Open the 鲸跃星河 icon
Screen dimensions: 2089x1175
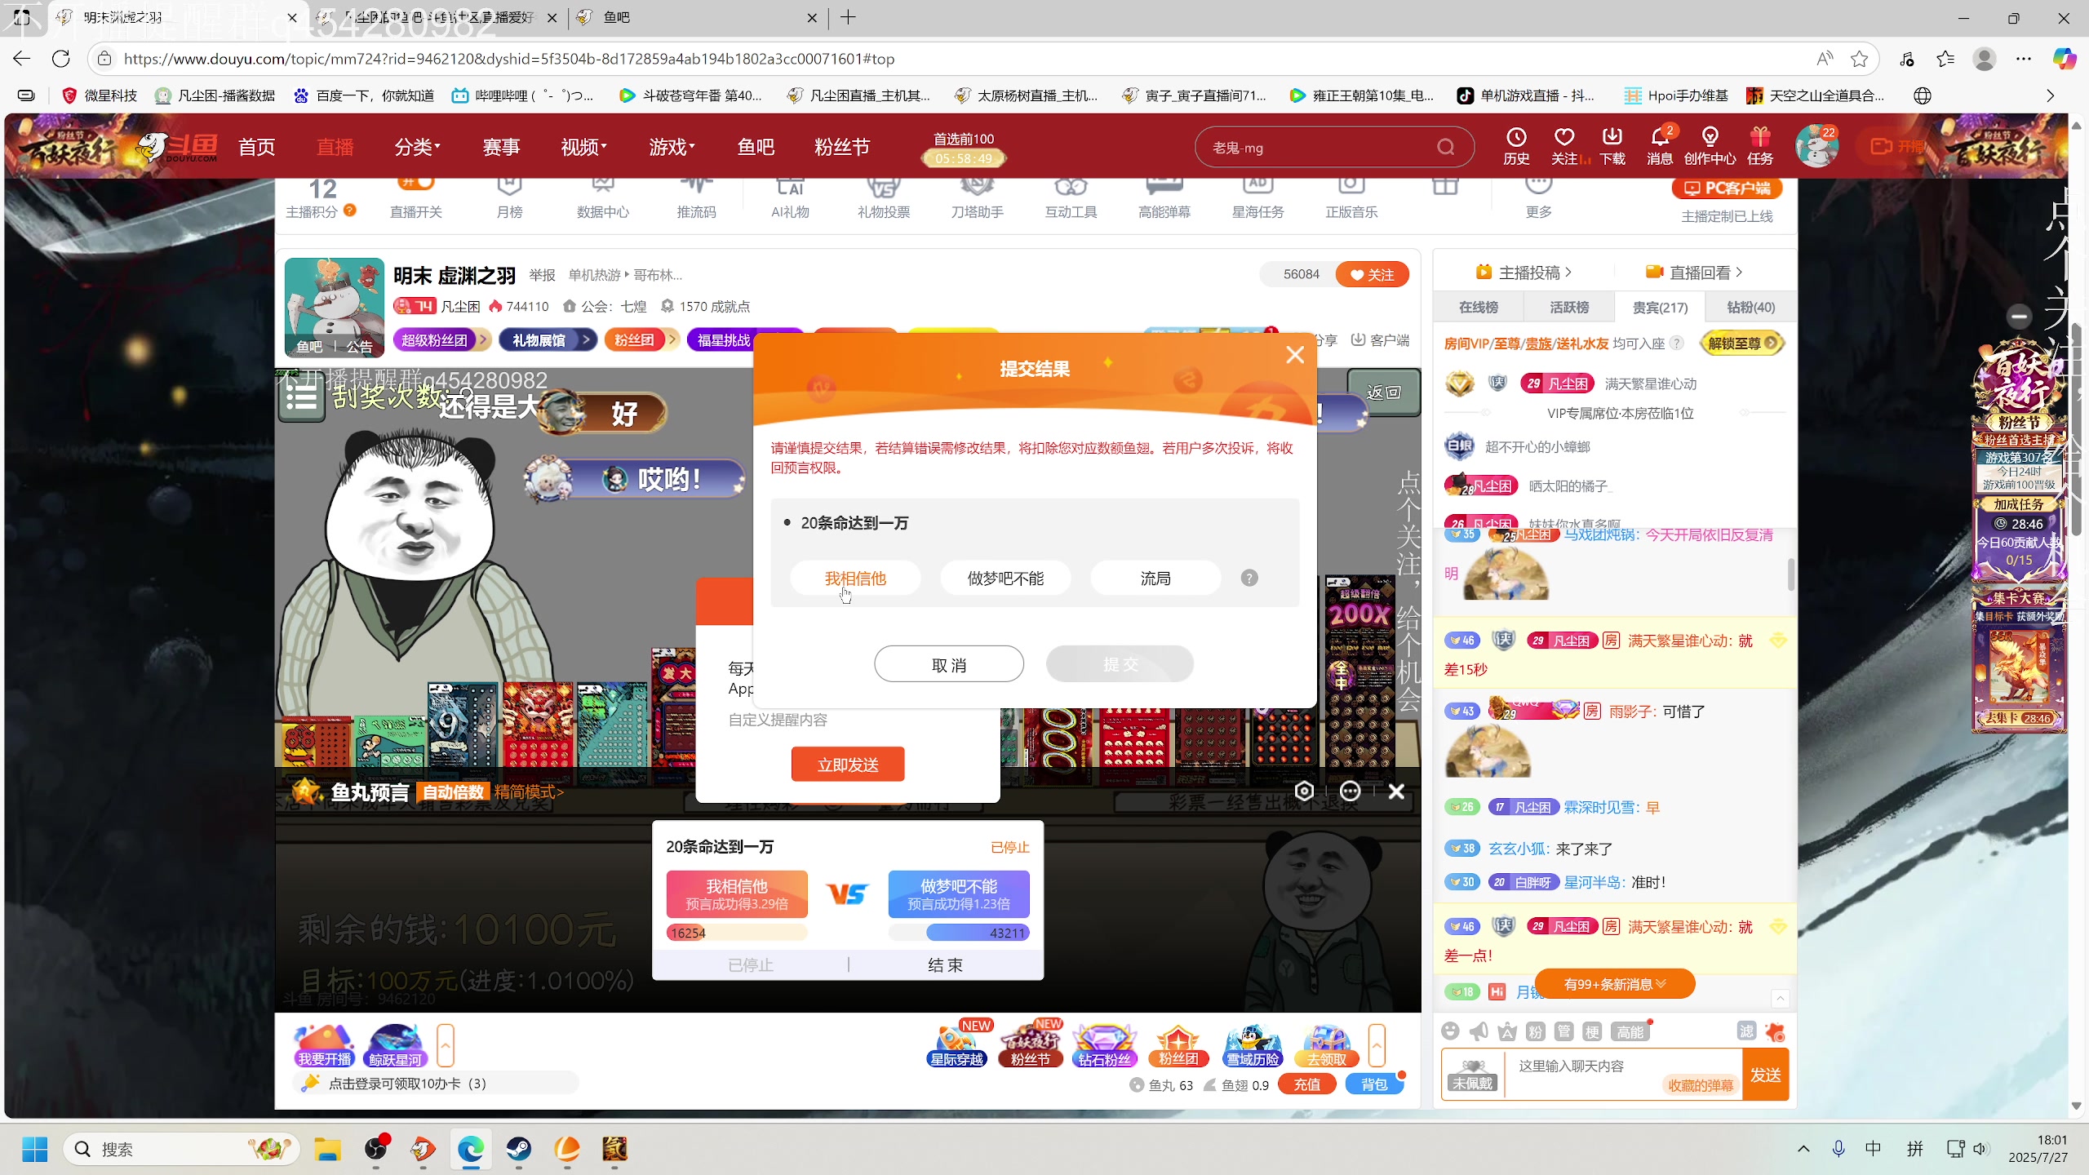(395, 1045)
